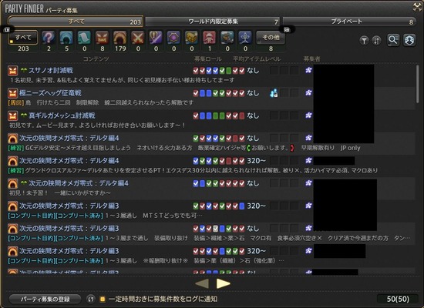Filter by the purple FATE emblem category icon

coord(173,38)
